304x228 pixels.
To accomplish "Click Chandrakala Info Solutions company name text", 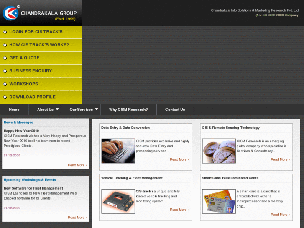I will (255, 10).
